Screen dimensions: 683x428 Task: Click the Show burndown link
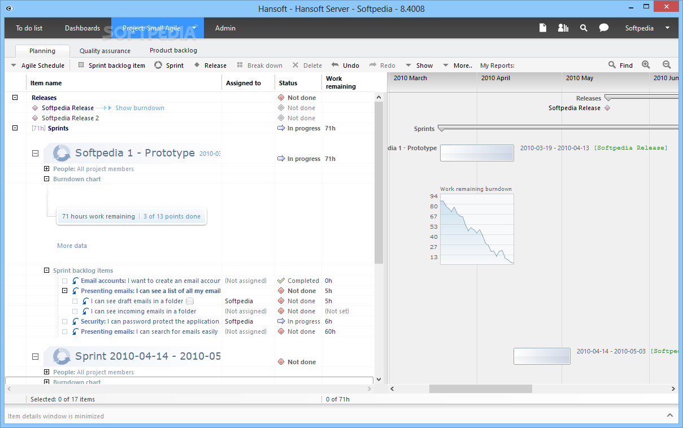tap(140, 108)
